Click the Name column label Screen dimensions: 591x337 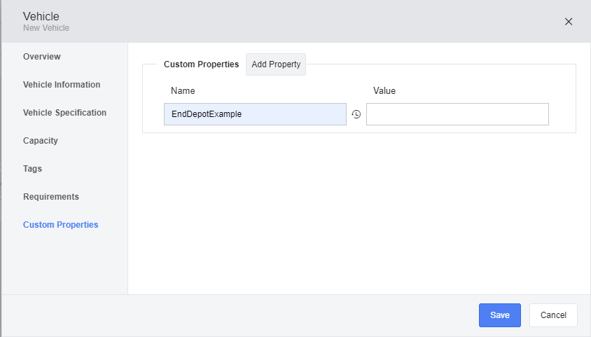coord(183,91)
